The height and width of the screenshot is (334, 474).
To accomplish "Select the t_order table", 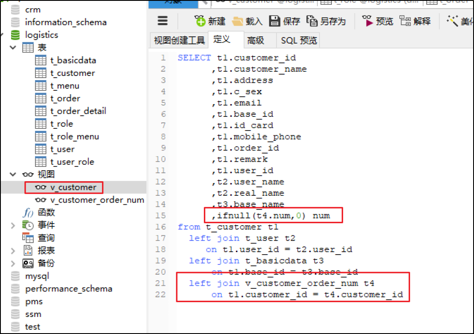I will pos(65,99).
